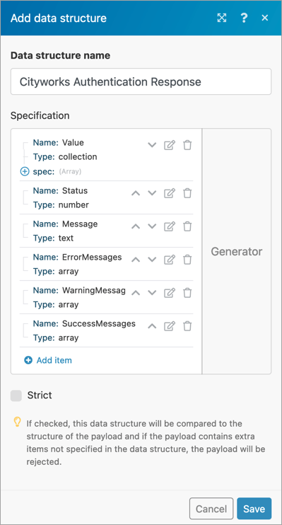The image size is (282, 525).
Task: Select the 'Type: text' row
Action: click(53, 238)
